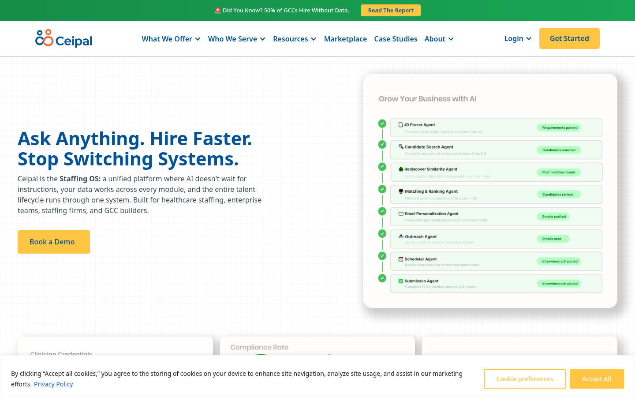Click the Matching & Ranking Agent icon
This screenshot has height=397, width=635.
401,191
